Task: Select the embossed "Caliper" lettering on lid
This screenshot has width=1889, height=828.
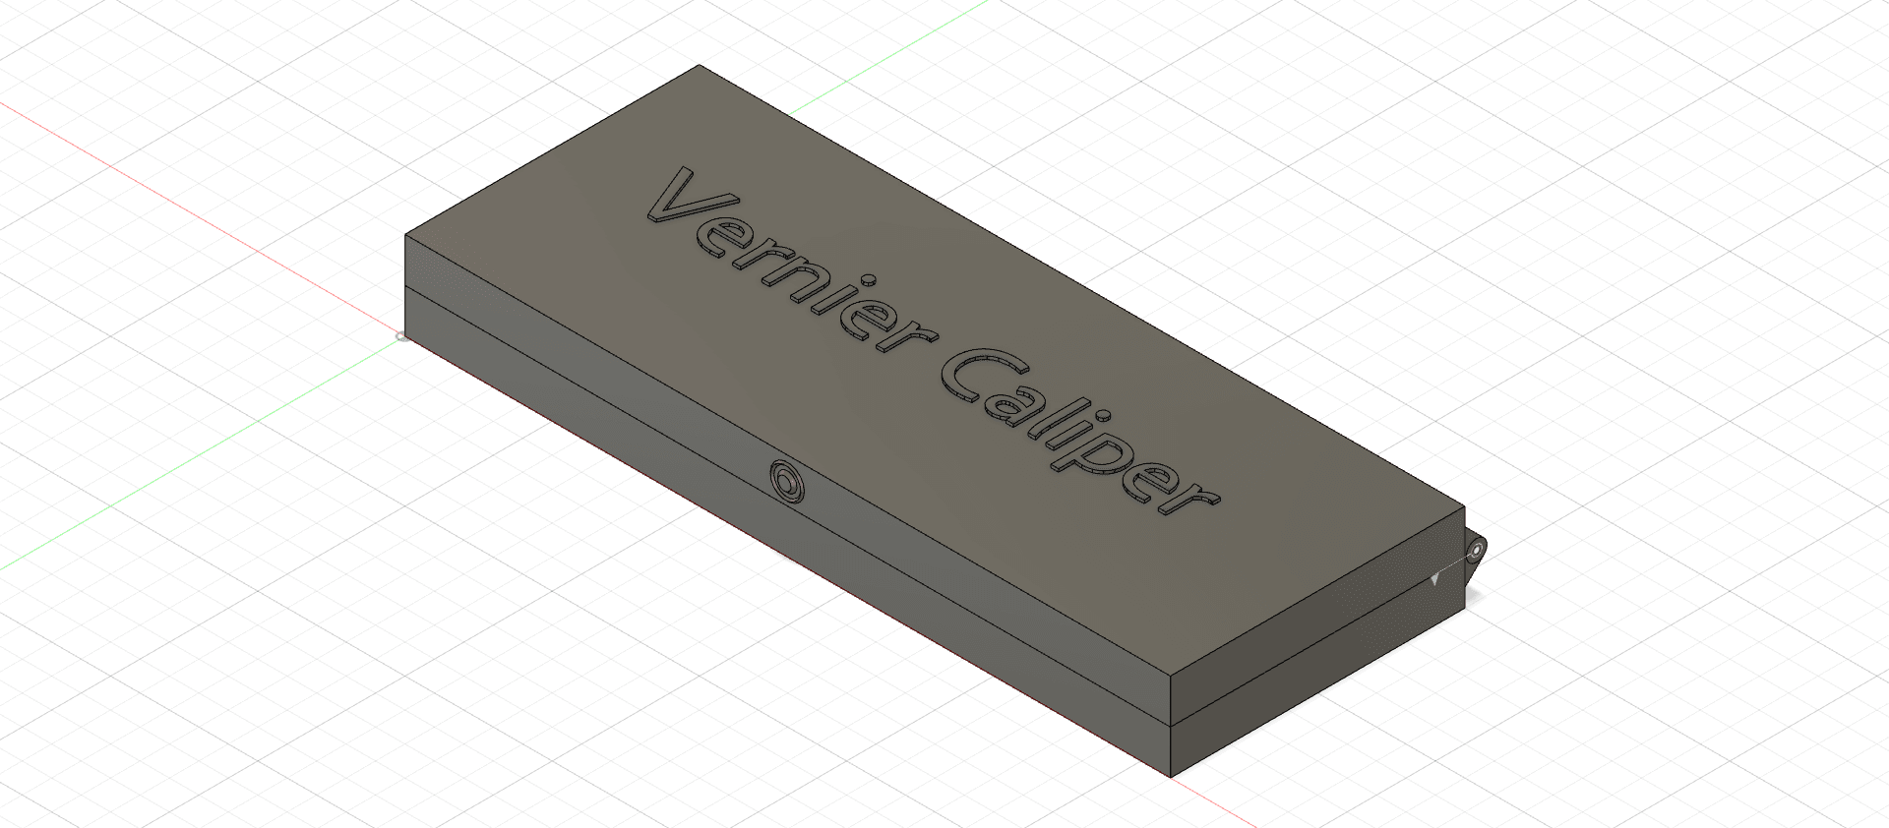Action: (1079, 431)
